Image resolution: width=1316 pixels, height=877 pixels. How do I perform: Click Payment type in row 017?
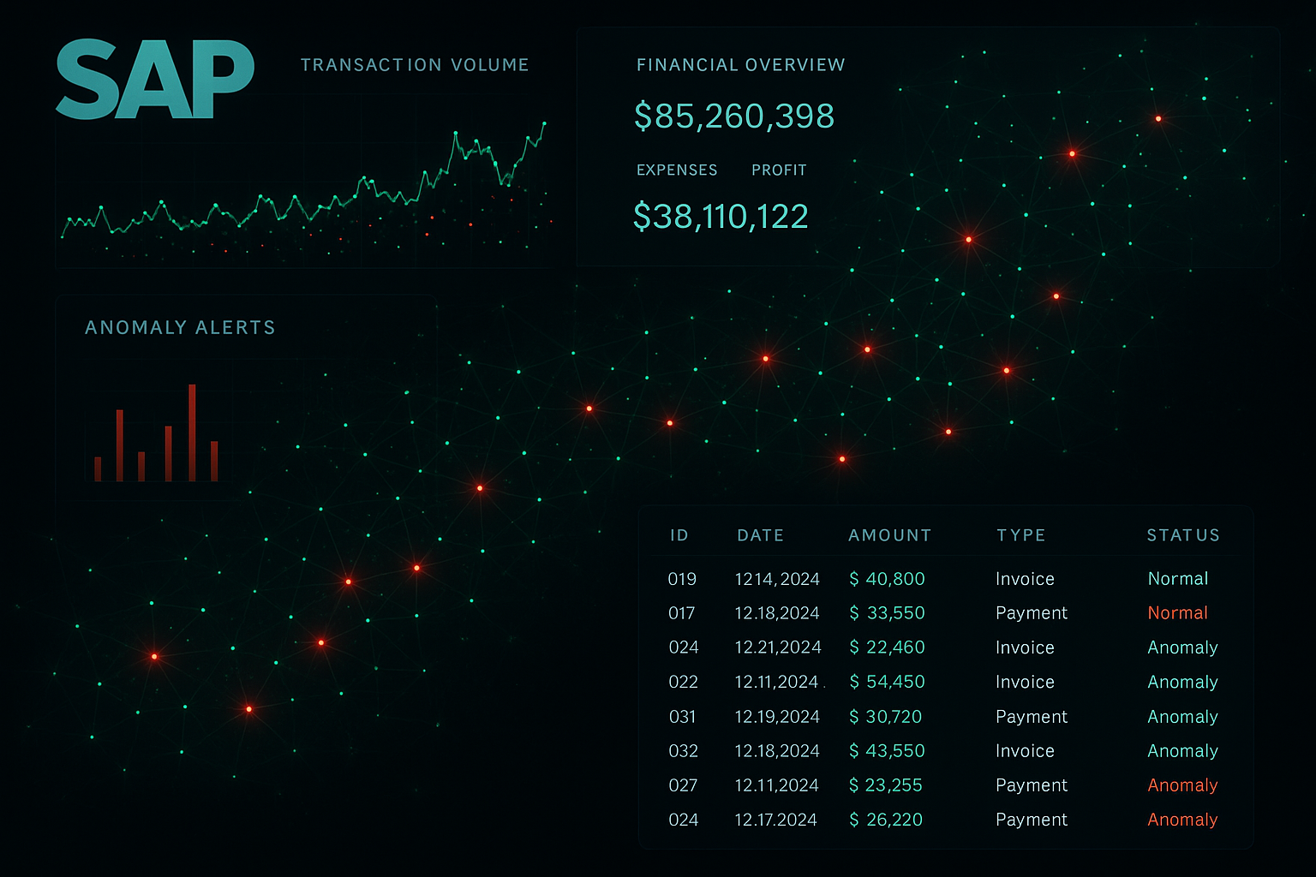coord(1032,613)
